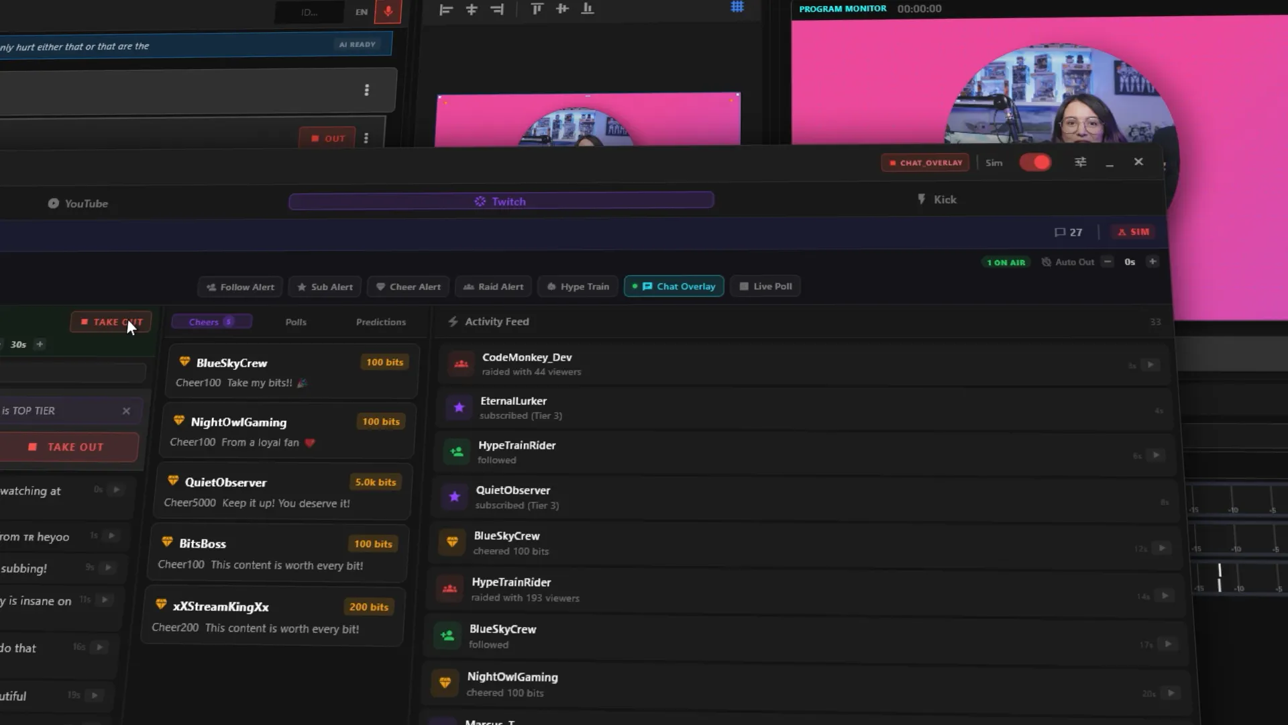Dismiss the 'is TOP TIER' item
This screenshot has width=1288, height=725.
(126, 411)
